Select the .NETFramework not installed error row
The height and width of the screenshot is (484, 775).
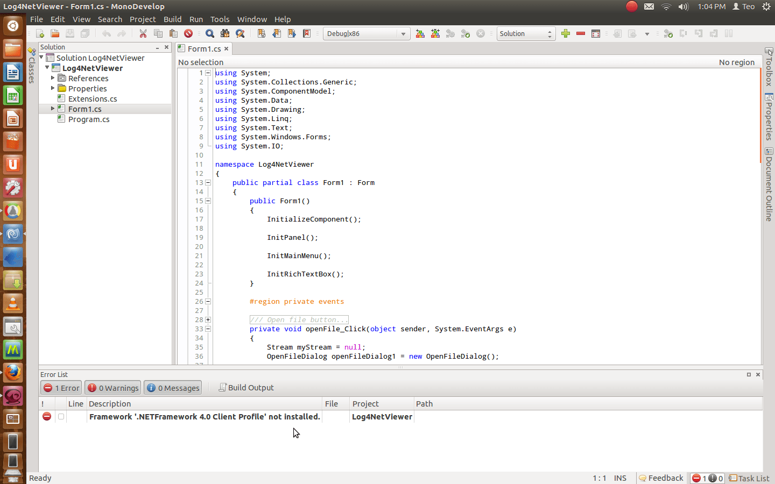400,417
